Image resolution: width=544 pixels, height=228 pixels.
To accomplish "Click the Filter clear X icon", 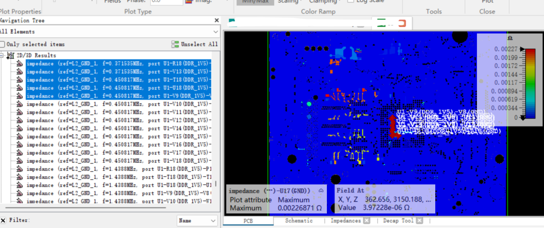I will [3, 220].
